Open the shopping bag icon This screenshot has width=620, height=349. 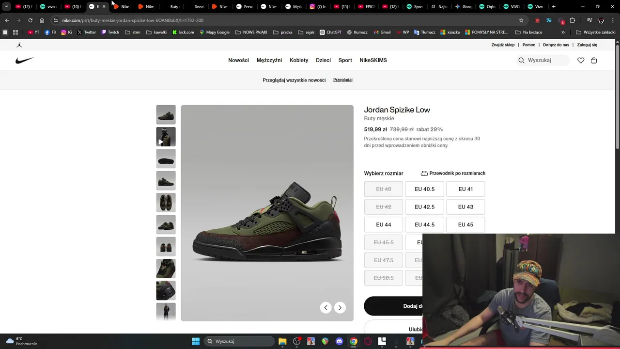click(x=594, y=60)
